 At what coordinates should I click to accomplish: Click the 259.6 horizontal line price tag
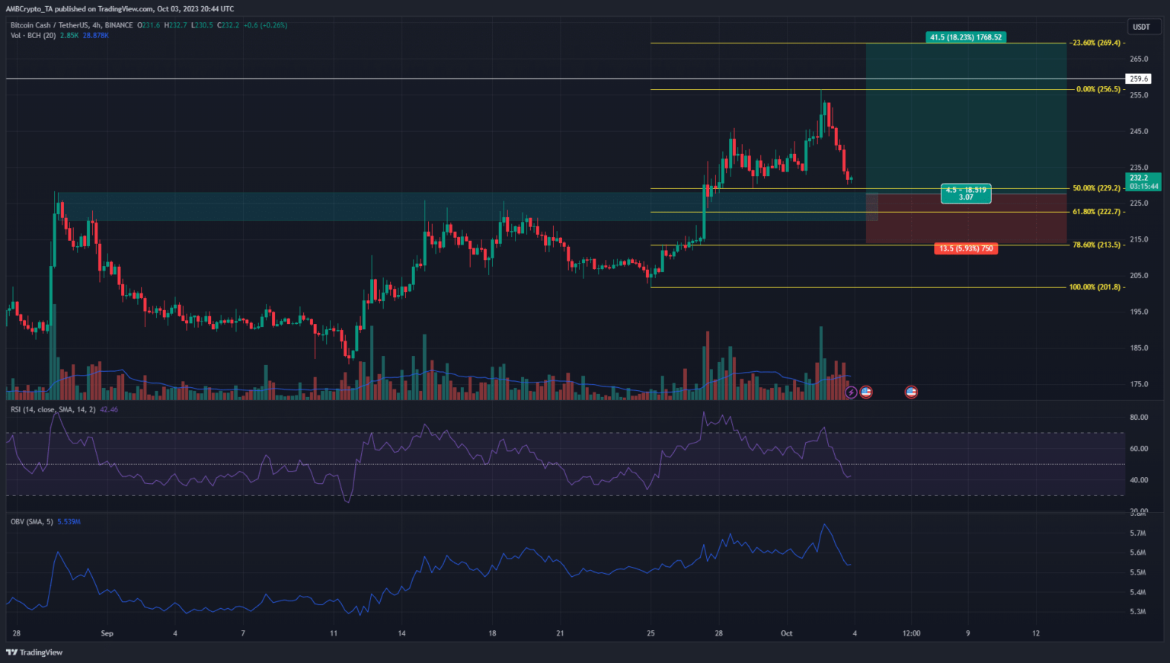1139,79
